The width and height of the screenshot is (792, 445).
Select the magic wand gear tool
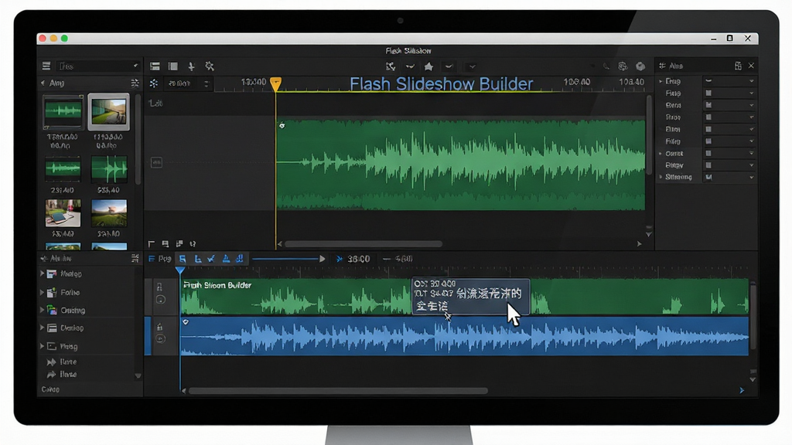(210, 66)
